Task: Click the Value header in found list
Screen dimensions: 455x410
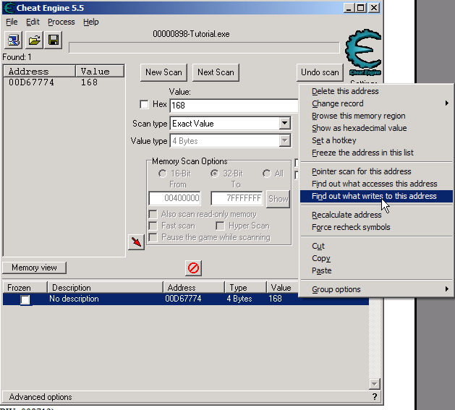Action: click(100, 72)
